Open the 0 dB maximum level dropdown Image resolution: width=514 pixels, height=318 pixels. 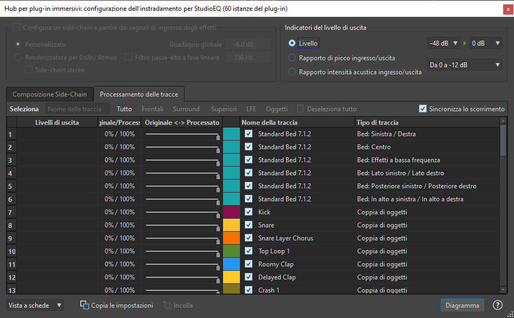(x=485, y=43)
